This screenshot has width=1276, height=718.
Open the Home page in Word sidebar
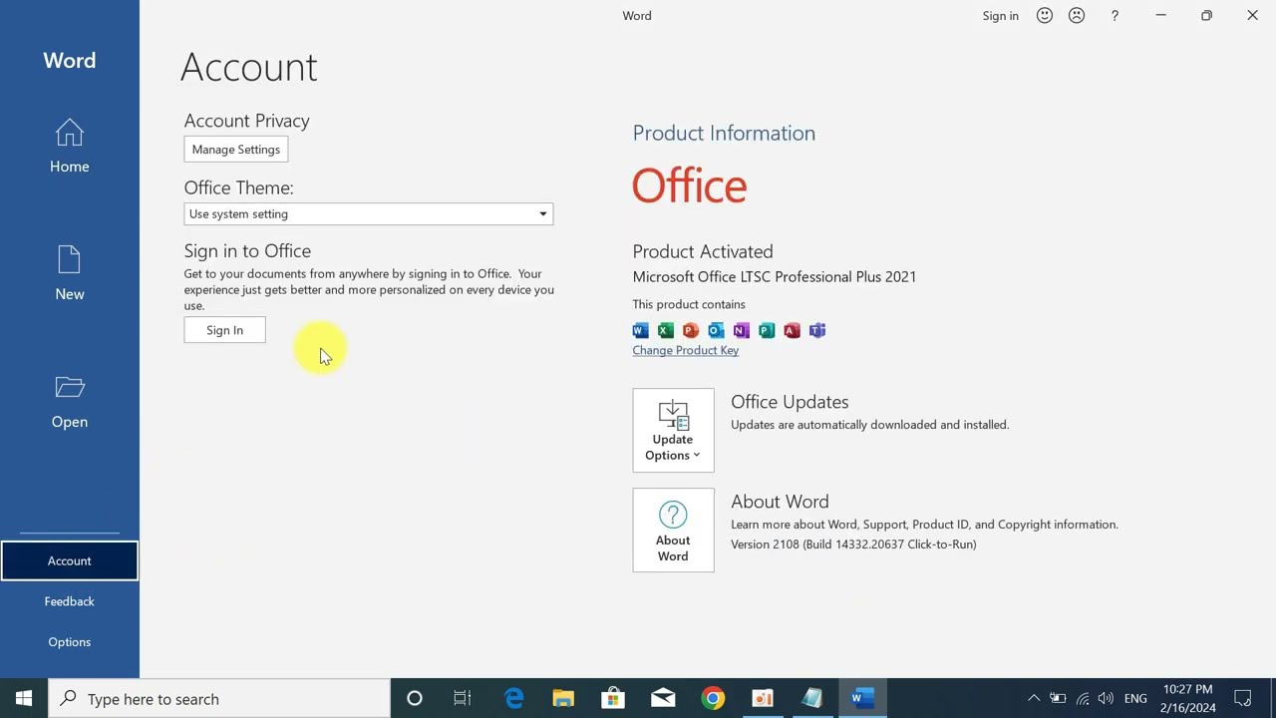[x=69, y=147]
